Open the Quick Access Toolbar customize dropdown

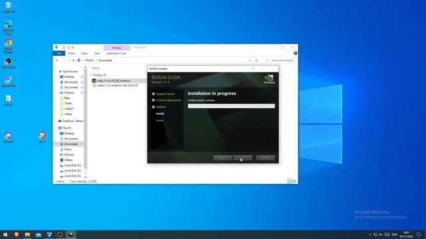tap(73, 47)
